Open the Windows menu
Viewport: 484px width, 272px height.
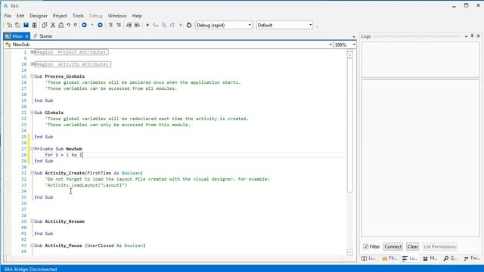pyautogui.click(x=117, y=16)
